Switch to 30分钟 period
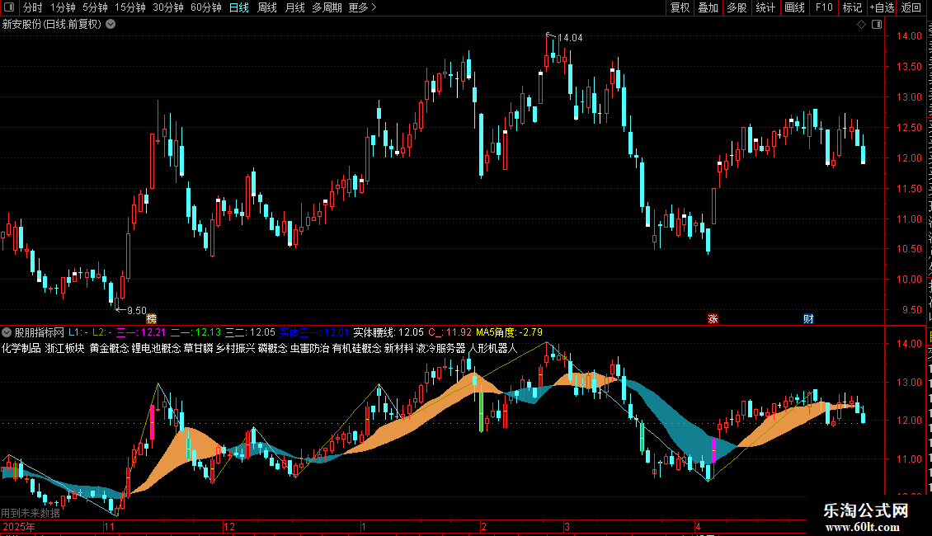Screen dimensions: 932x536 [x=168, y=7]
